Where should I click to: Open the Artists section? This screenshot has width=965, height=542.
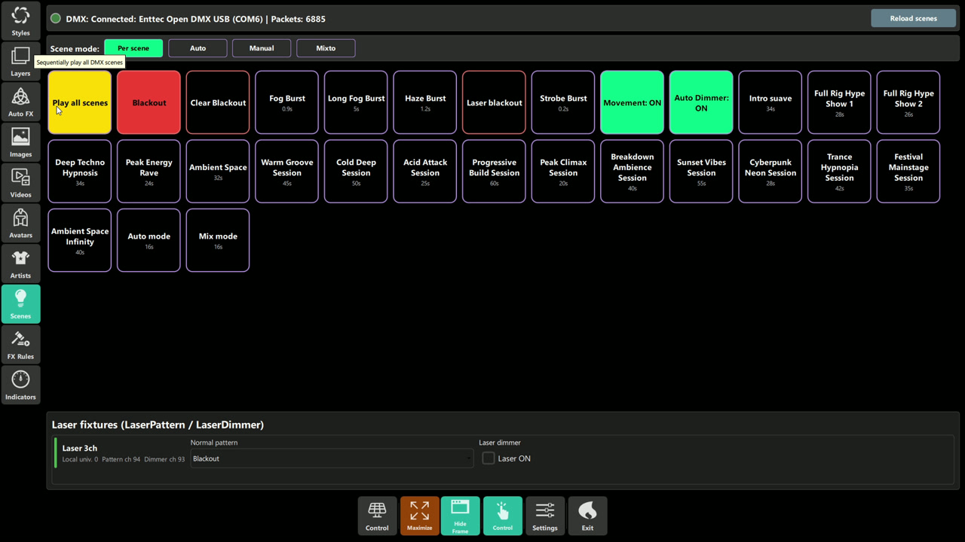click(x=20, y=263)
